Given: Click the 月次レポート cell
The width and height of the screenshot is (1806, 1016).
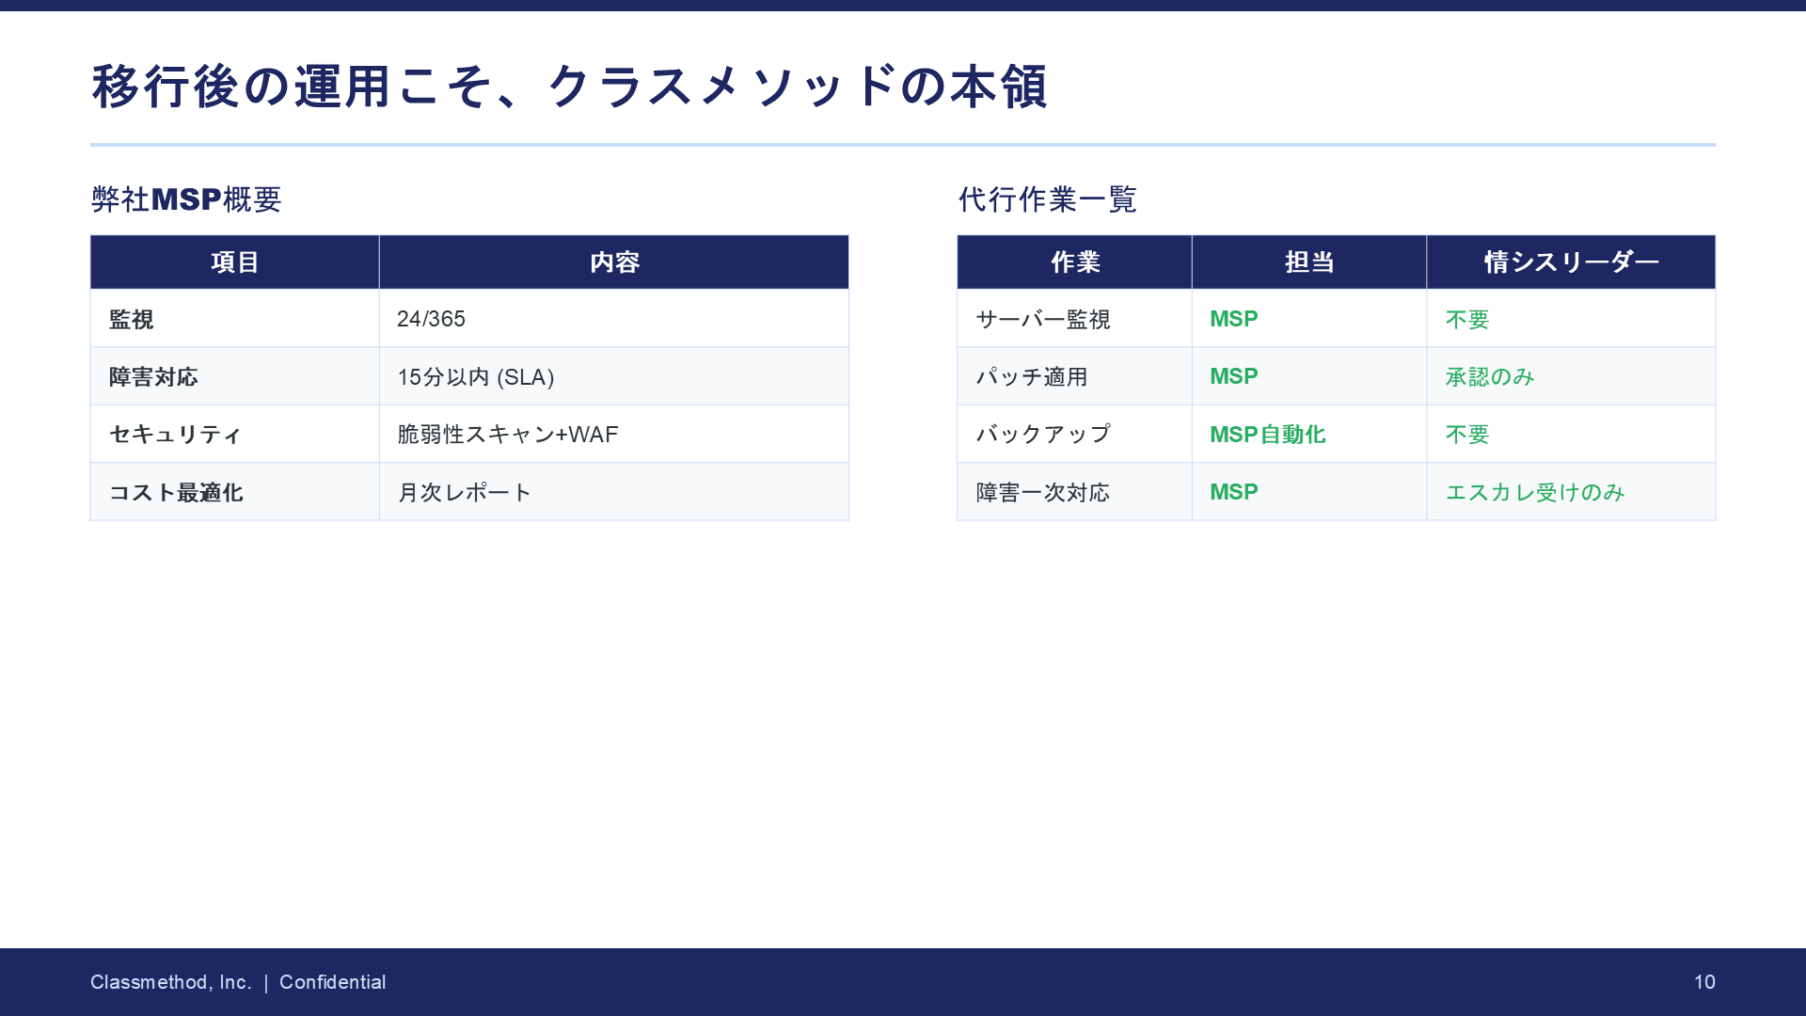Looking at the screenshot, I should [x=465, y=492].
